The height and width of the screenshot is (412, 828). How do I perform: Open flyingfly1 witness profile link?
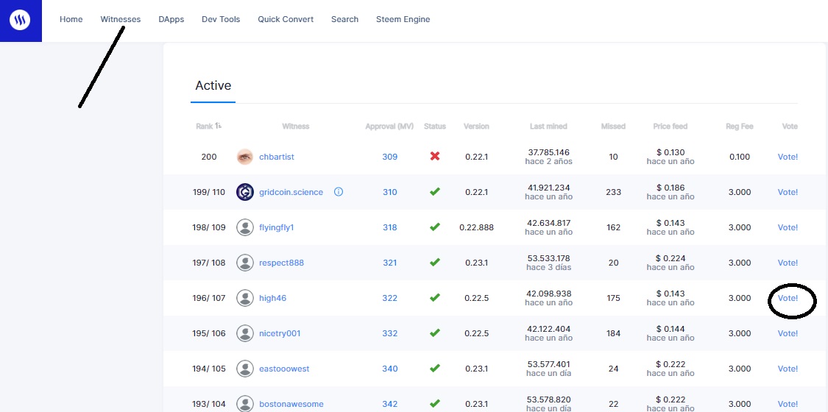(x=276, y=227)
